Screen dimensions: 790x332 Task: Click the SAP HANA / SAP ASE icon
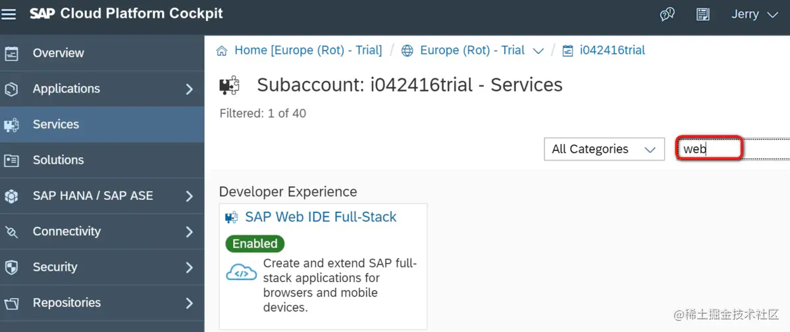[11, 196]
